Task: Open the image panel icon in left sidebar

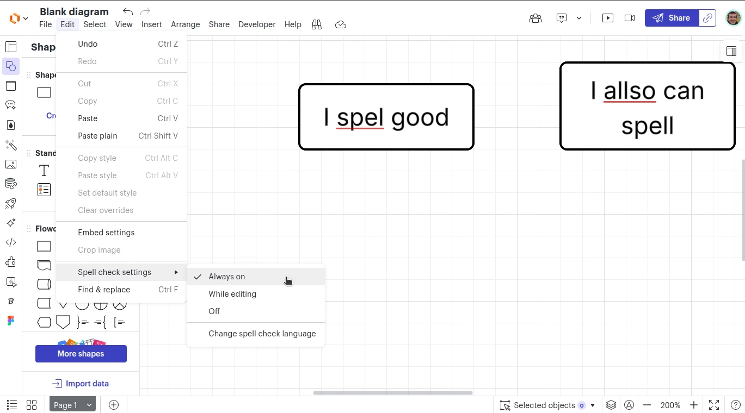Action: [x=11, y=164]
